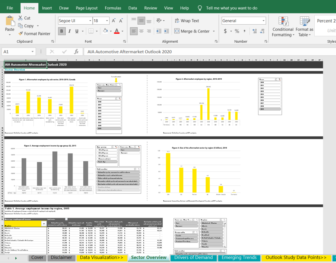Open Underline style dropdown arrow

pyautogui.click(x=83, y=31)
